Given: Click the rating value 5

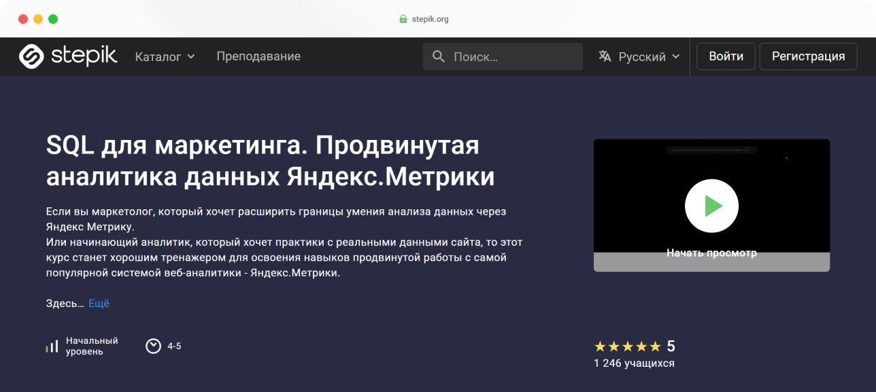Looking at the screenshot, I should (x=671, y=346).
